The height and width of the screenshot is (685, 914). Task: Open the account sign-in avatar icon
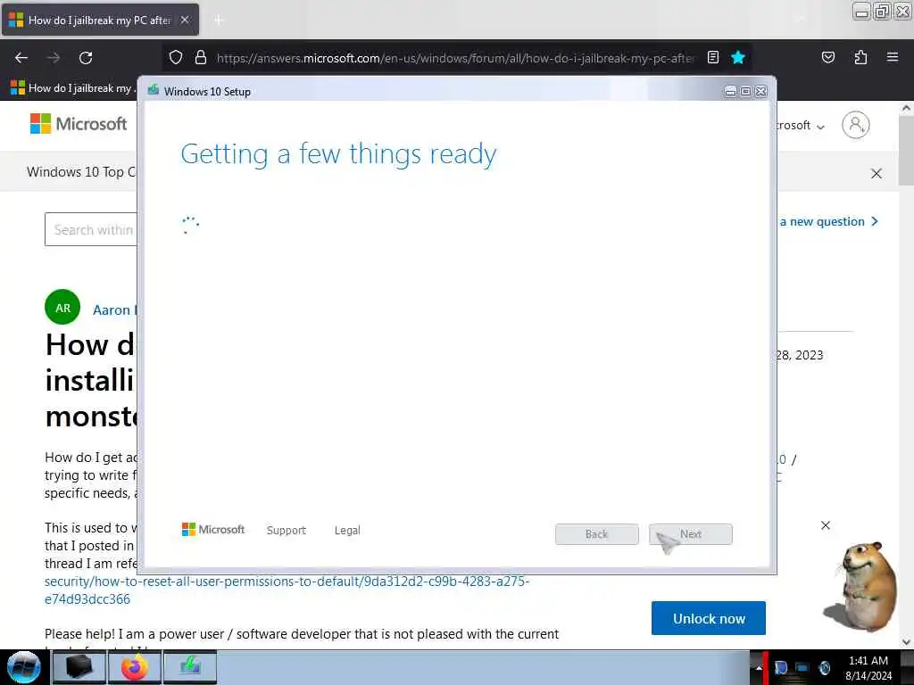(855, 125)
